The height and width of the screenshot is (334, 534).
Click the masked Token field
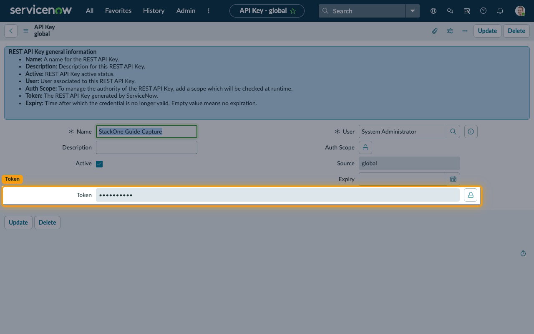click(x=278, y=195)
